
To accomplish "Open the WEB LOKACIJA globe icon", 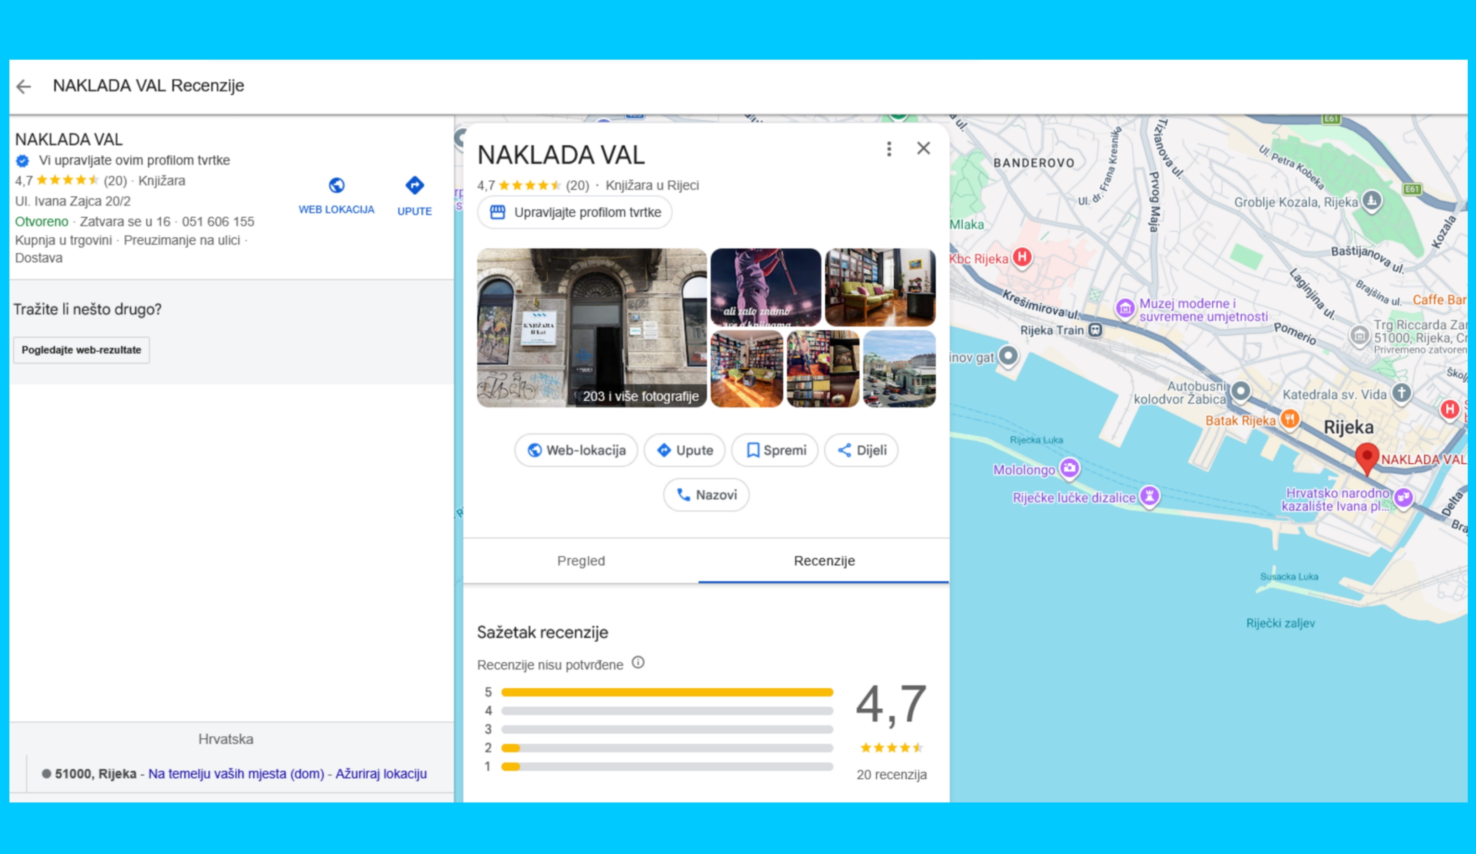I will (x=336, y=185).
